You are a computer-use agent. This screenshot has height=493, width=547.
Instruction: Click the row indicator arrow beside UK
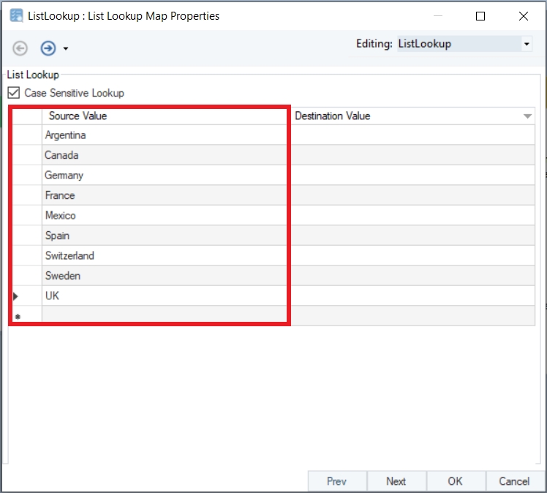click(x=15, y=296)
